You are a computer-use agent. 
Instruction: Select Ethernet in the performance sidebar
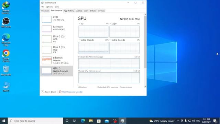coord(57,60)
